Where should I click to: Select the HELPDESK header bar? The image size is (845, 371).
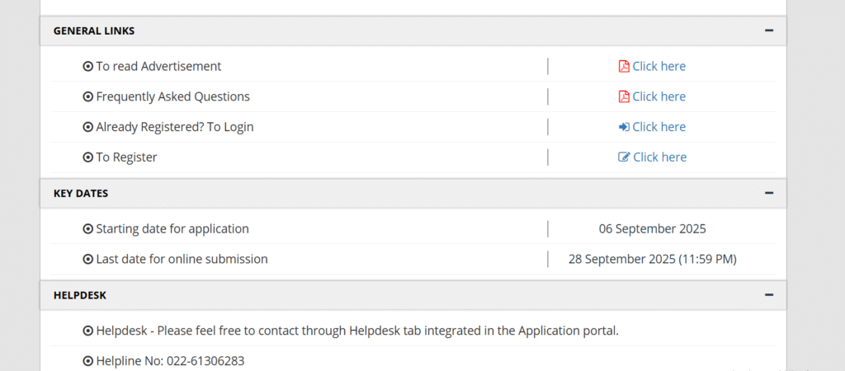pyautogui.click(x=413, y=295)
